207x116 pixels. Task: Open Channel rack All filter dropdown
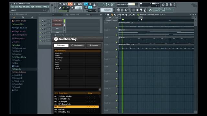tap(57, 15)
